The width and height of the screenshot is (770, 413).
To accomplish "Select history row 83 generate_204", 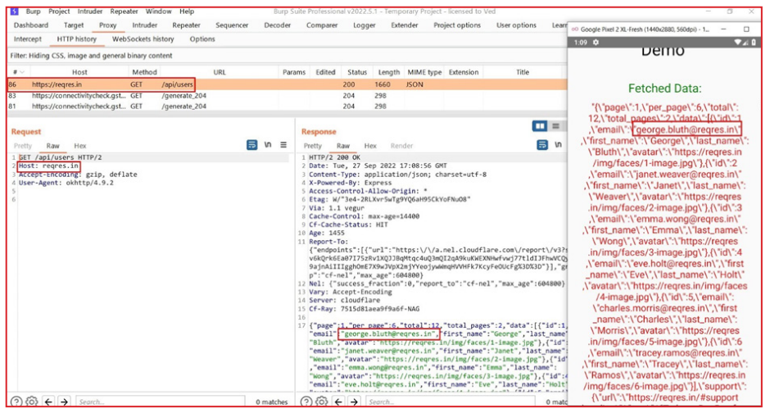I will [288, 96].
